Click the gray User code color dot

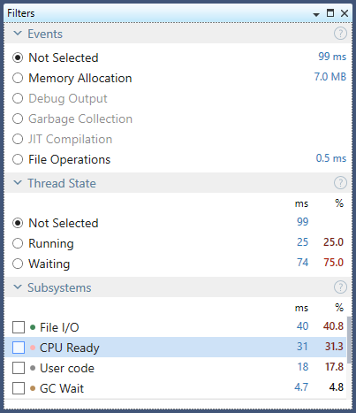(x=33, y=368)
